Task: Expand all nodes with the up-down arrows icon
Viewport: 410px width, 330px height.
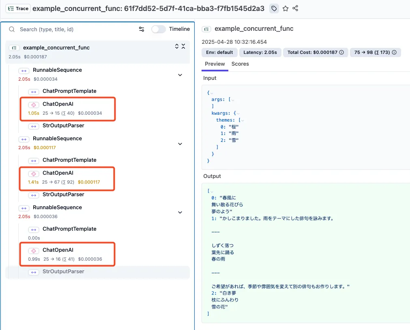Action: tap(177, 46)
